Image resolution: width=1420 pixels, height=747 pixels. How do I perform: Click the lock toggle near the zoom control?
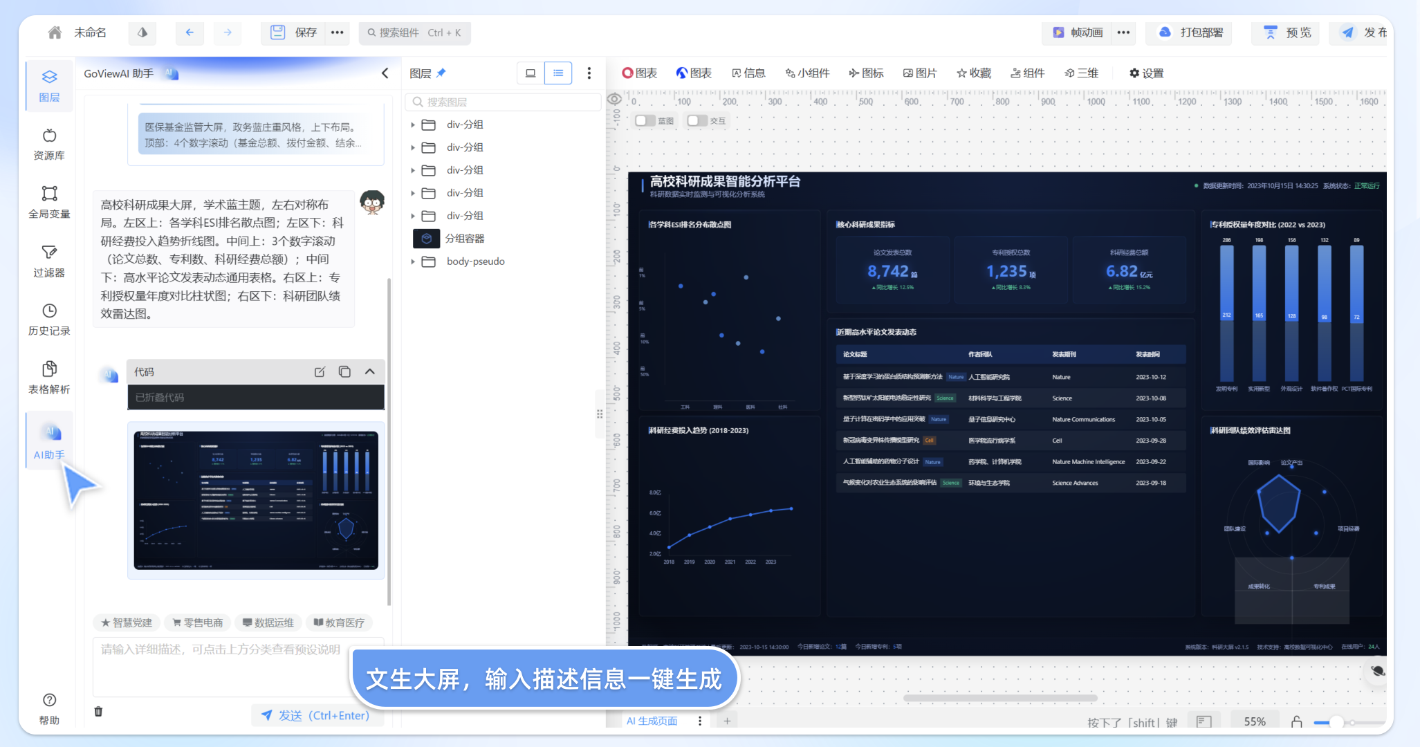pyautogui.click(x=1297, y=721)
